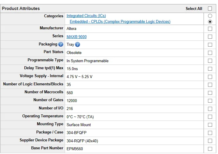Enable the Number of Gates checkbox

(210, 101)
